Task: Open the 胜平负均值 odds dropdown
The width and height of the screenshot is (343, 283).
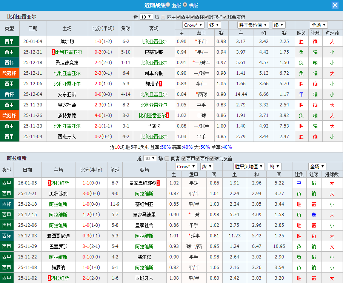Action: 252,25
